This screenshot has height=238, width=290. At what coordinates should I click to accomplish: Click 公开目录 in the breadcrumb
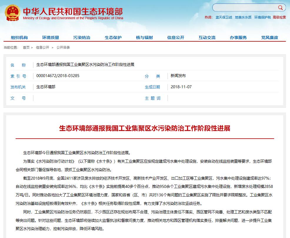[63, 47]
